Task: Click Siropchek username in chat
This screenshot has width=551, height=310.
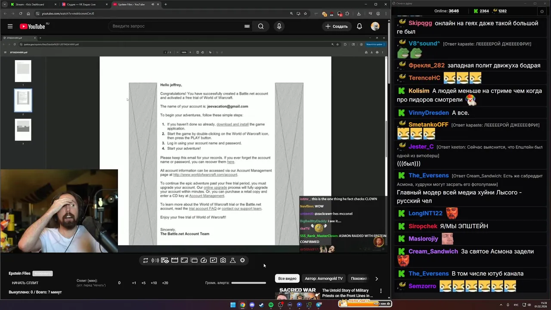Action: (423, 226)
